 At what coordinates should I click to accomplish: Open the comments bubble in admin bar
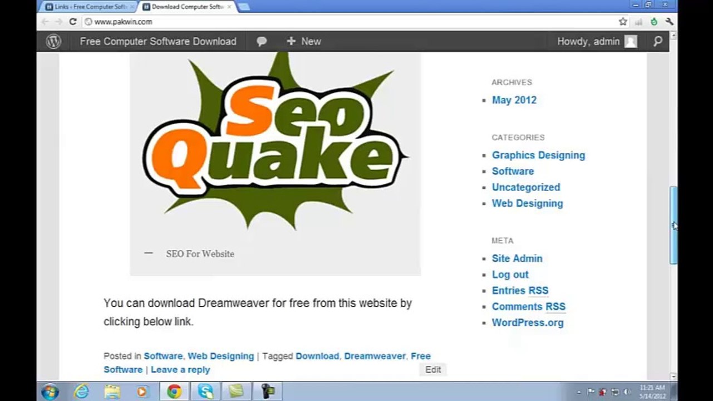[262, 42]
